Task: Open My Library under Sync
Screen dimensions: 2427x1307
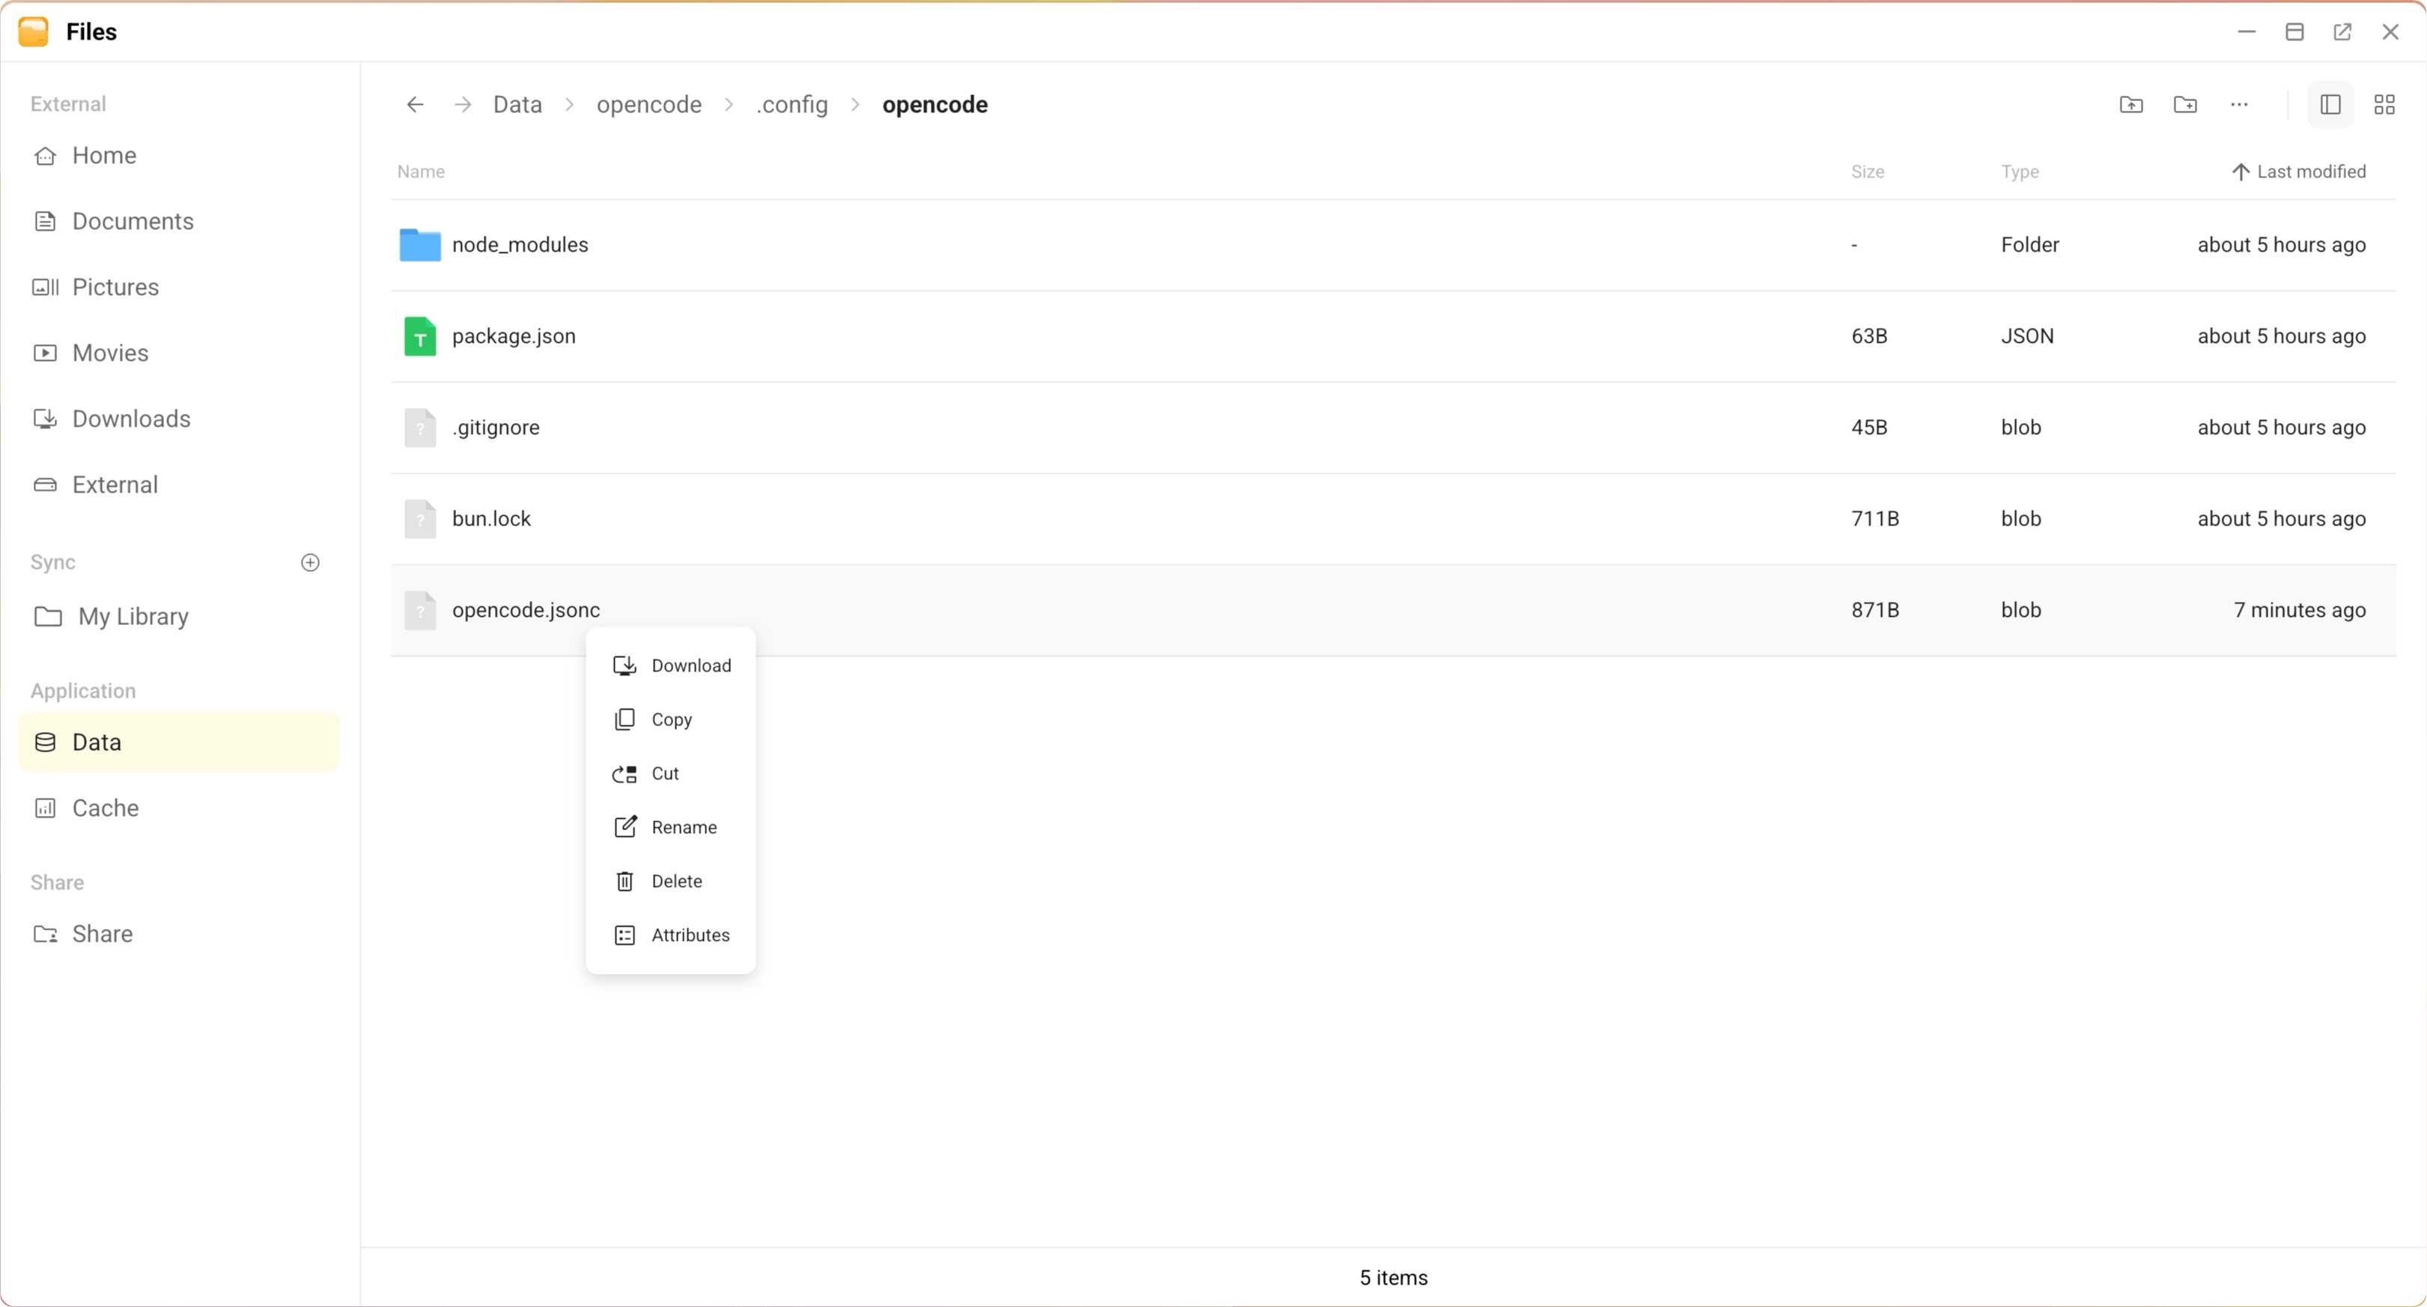Action: click(x=133, y=616)
